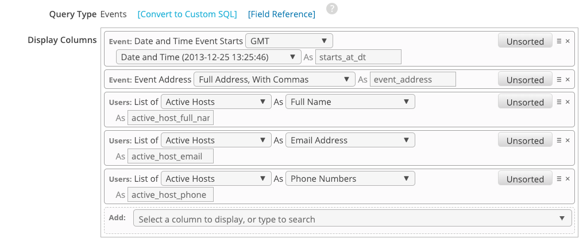Open Select a column to display dropdown
The height and width of the screenshot is (242, 583).
[352, 218]
